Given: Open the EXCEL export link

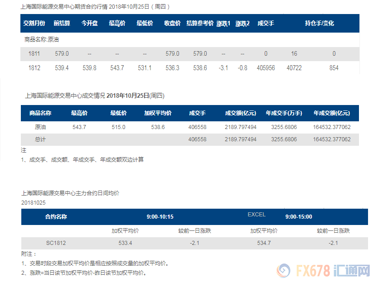Looking at the screenshot, I should click(256, 215).
